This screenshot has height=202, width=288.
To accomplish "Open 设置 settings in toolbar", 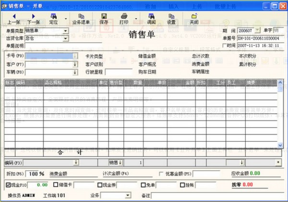I will pyautogui.click(x=171, y=19).
